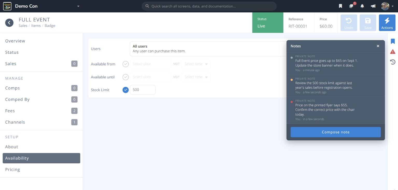The width and height of the screenshot is (398, 190).
Task: Open the history clock icon in right sidebar
Action: tap(393, 62)
